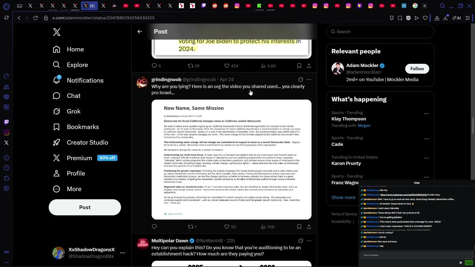Viewport: 475px width, 267px height.
Task: Repost the tweet showing 29 reposts
Action: point(193,66)
